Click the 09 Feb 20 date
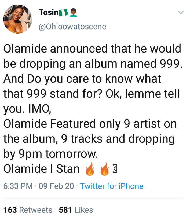 point(56,186)
